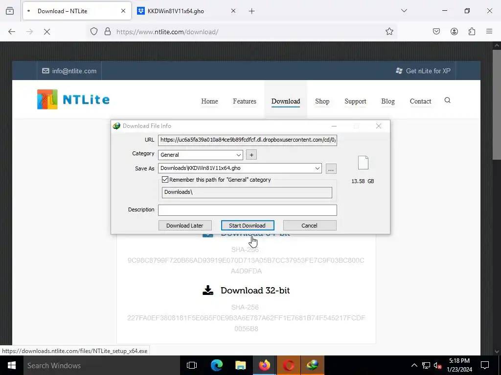Screen dimensions: 501x375
Task: Bookmark this page with star icon
Action: (389, 32)
